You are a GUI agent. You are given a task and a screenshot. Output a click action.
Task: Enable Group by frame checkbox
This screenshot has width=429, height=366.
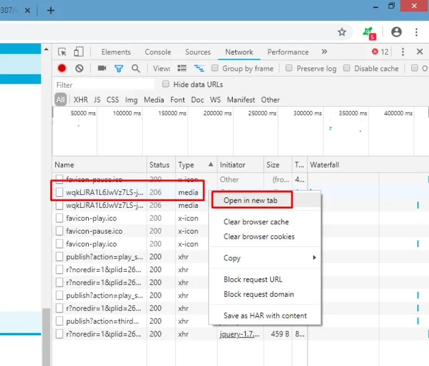click(x=214, y=68)
